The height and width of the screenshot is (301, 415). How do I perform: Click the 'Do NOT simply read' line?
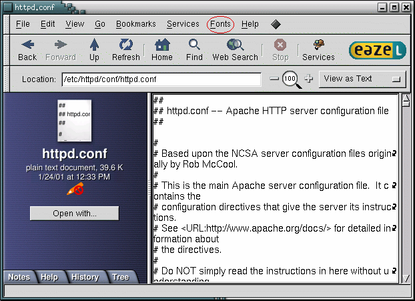tap(271, 271)
